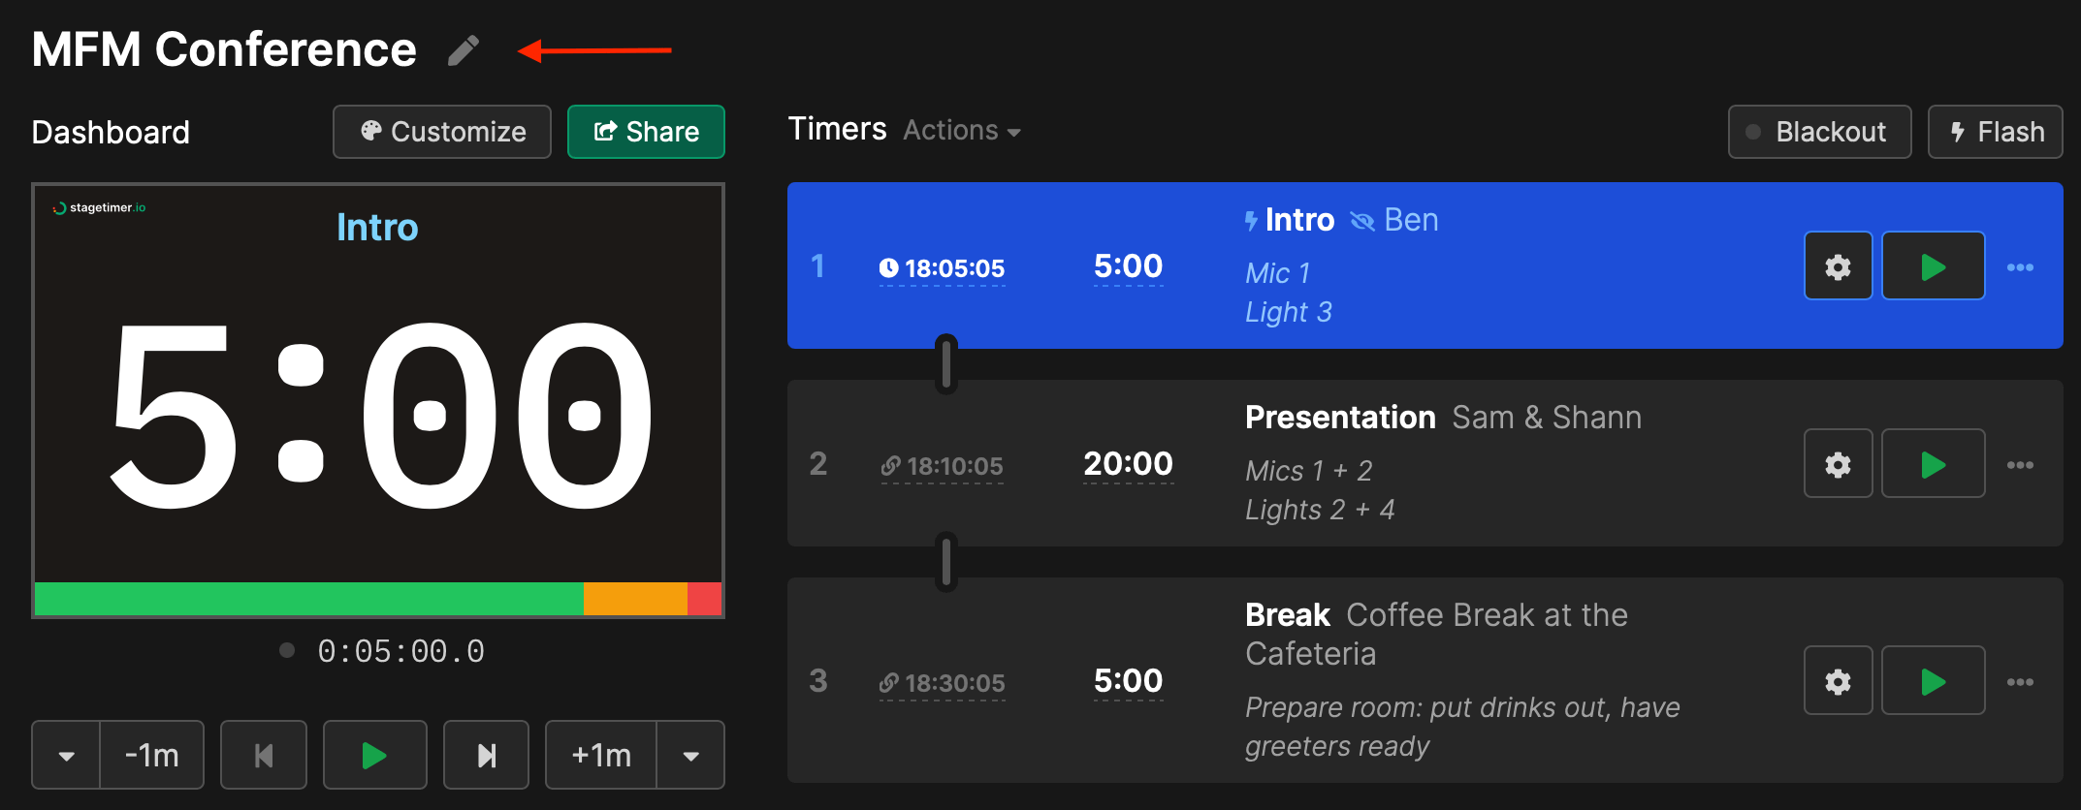This screenshot has height=810, width=2081.
Task: Open settings for the Break timer
Action: [1838, 679]
